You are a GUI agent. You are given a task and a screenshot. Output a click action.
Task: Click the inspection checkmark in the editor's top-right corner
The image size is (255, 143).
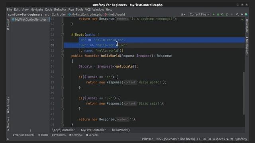(x=242, y=19)
